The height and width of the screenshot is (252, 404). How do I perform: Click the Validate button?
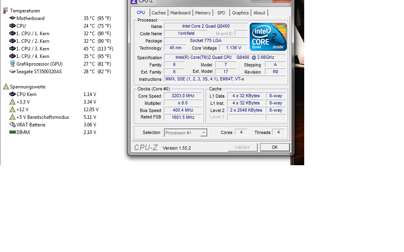[x=242, y=147]
